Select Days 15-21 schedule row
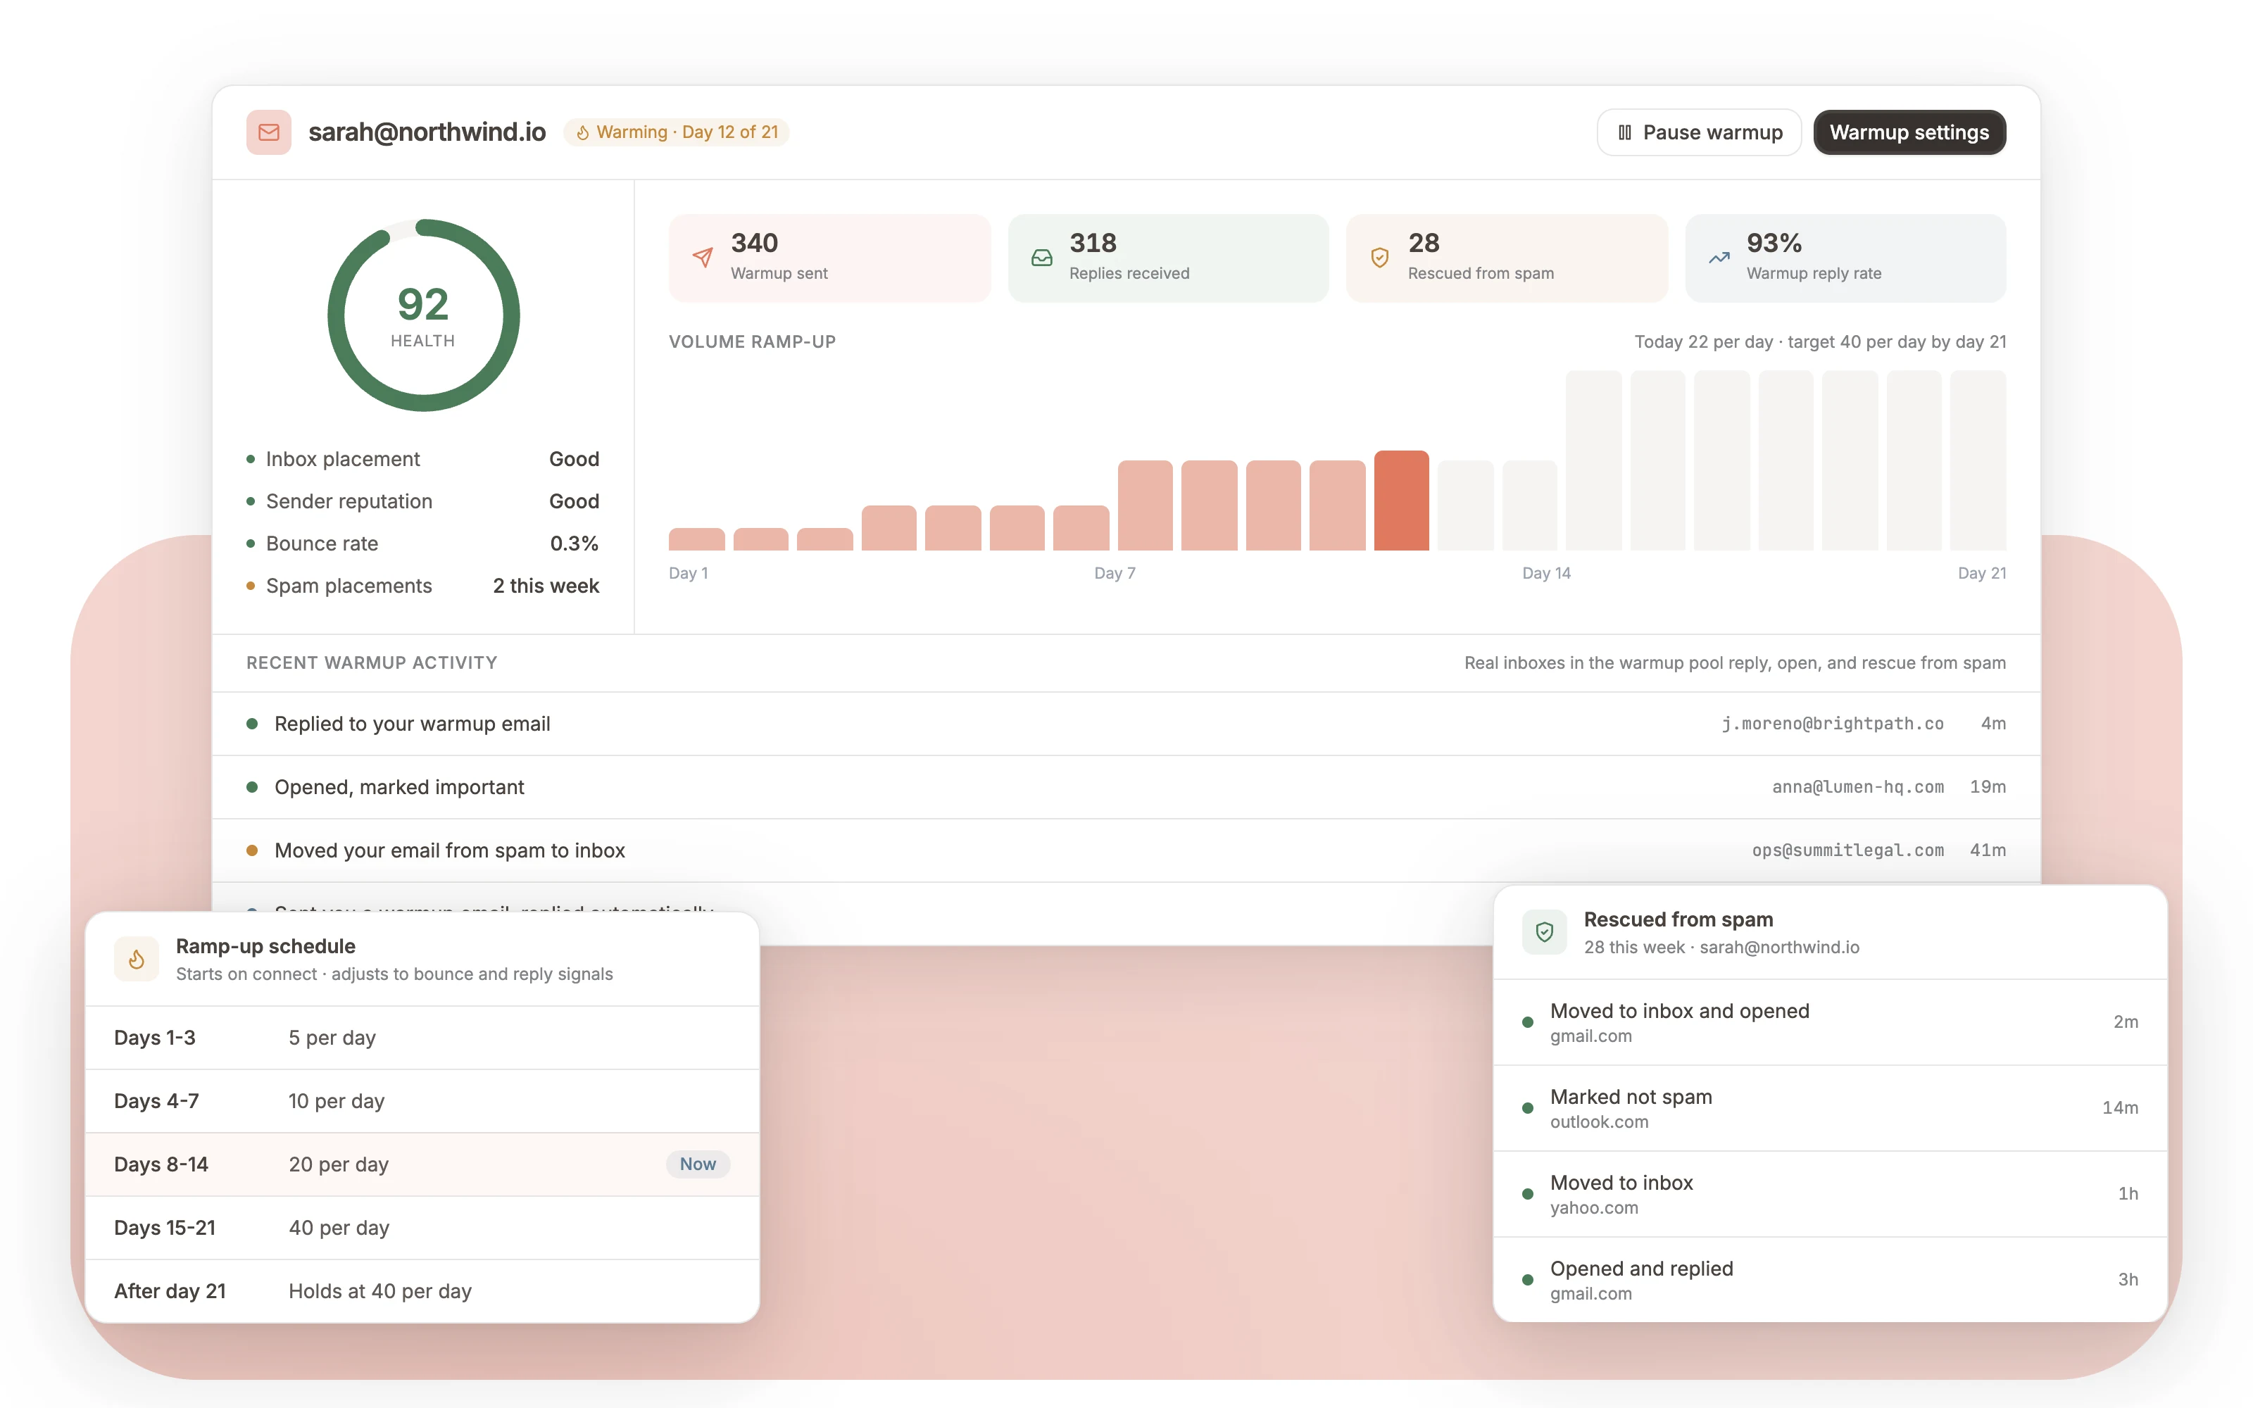The height and width of the screenshot is (1408, 2253). coord(422,1227)
